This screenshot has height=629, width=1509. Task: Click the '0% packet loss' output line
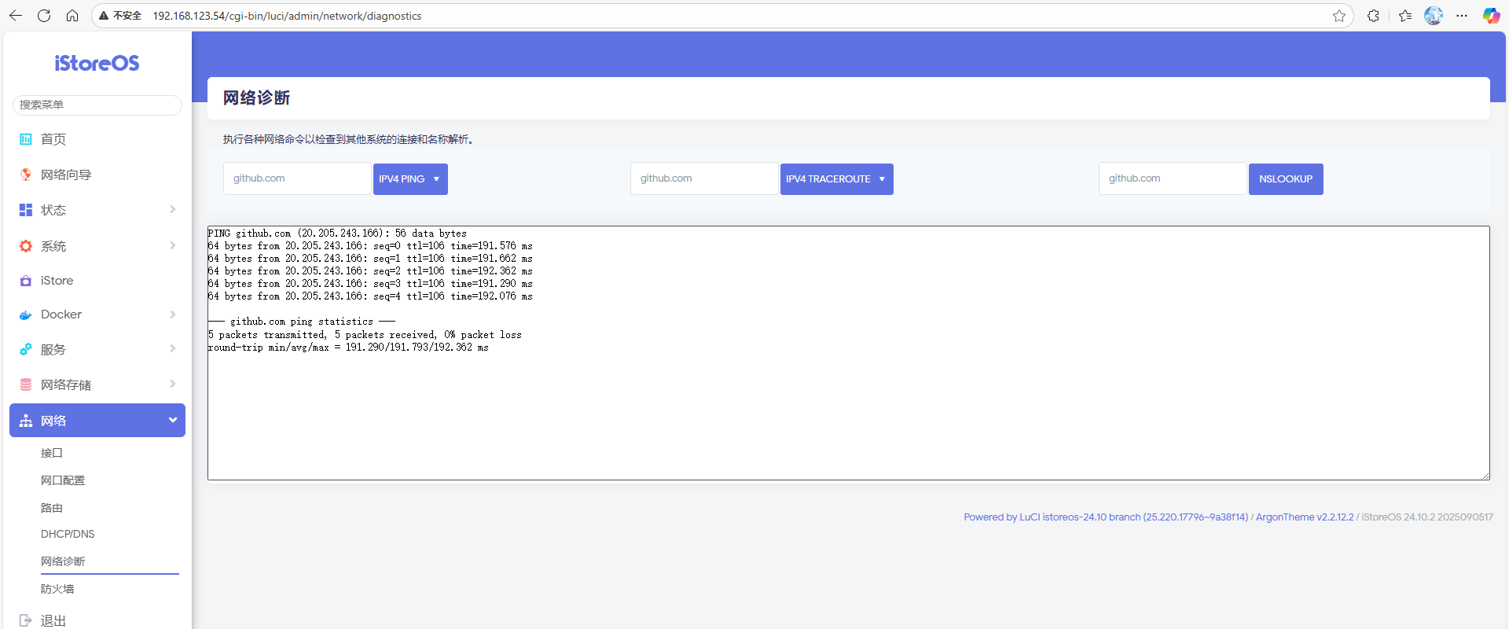[x=365, y=335]
